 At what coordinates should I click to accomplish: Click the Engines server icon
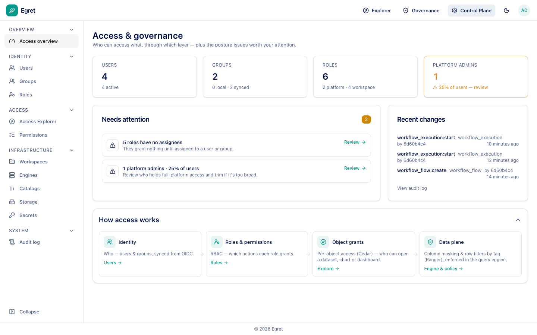(x=12, y=175)
